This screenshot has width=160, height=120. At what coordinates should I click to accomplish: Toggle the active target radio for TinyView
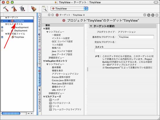point(2,21)
